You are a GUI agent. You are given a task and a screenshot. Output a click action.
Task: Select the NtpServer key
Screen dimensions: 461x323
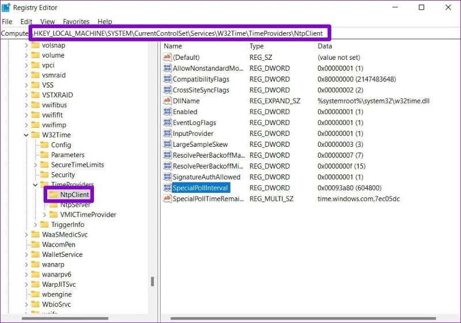tap(75, 204)
